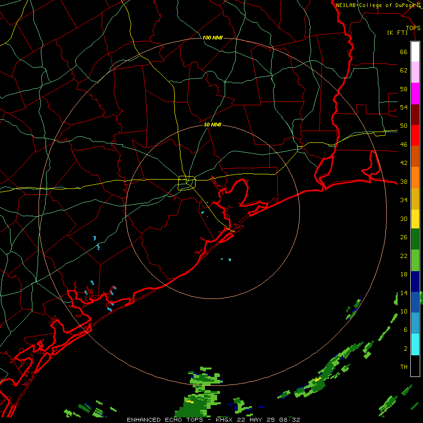The image size is (423, 423).
Task: Click the 26 scale value
Action: [404, 237]
